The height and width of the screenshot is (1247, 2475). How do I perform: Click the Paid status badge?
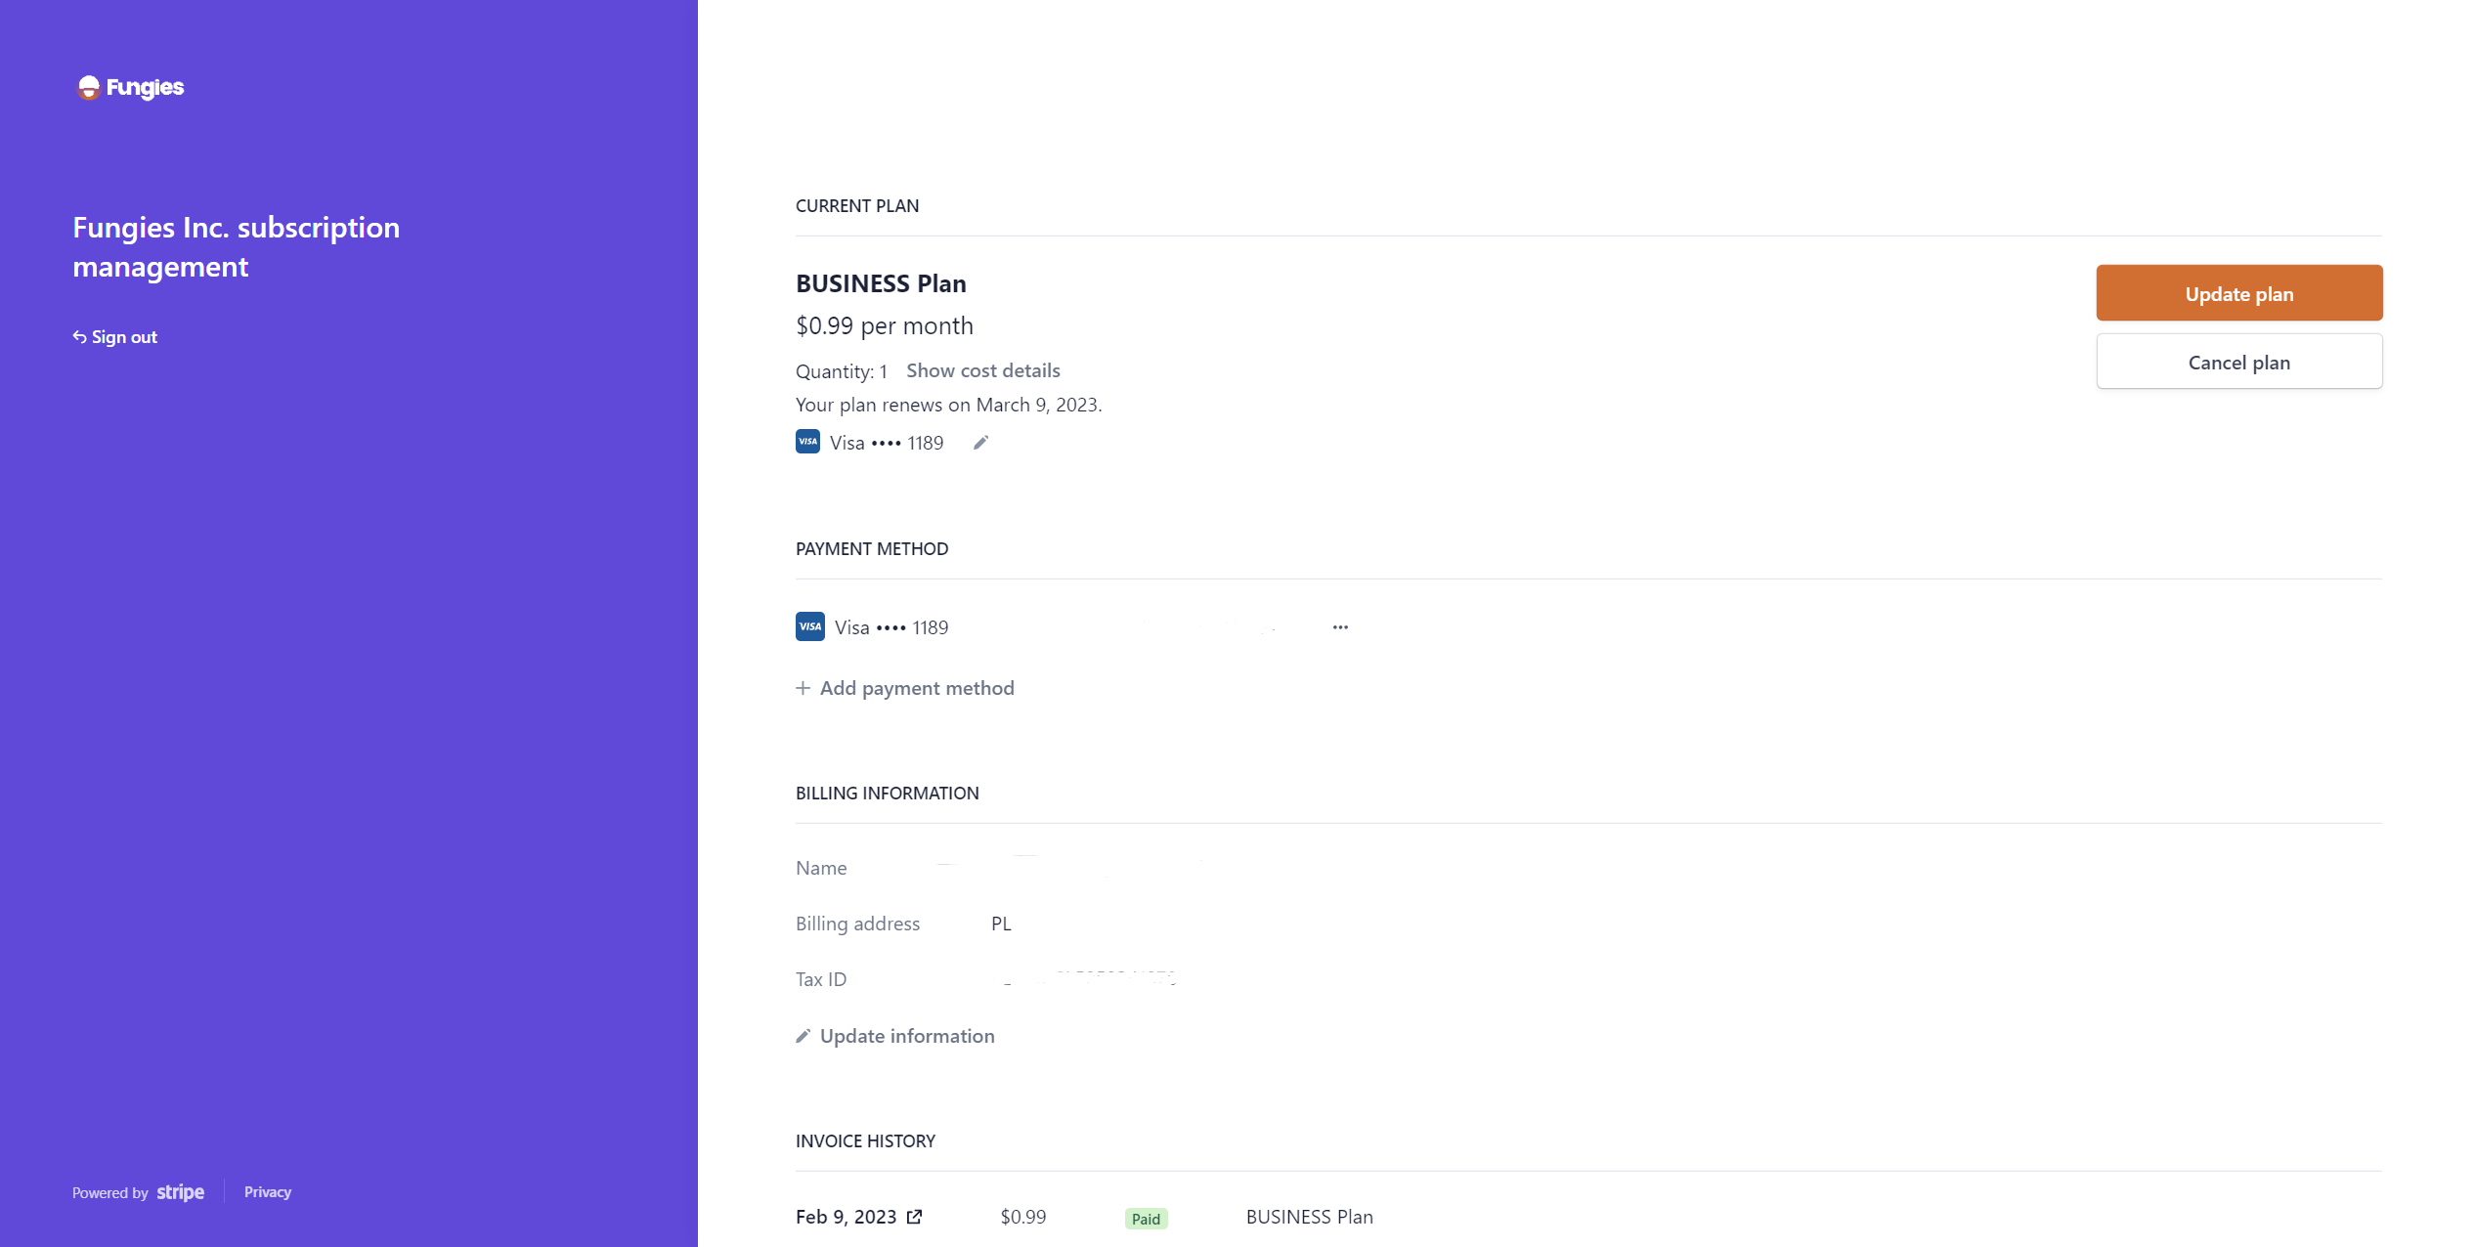point(1146,1219)
